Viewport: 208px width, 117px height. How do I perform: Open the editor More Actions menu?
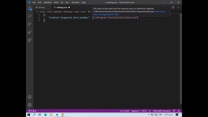click(178, 7)
